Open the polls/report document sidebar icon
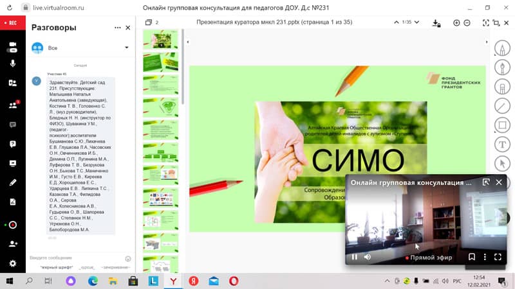 click(x=12, y=202)
